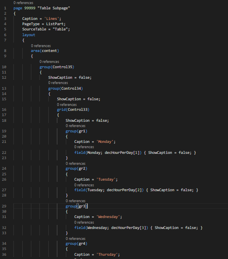228x259 pixels.
Task: Click the grid keyword on line 16
Action: tap(61, 110)
